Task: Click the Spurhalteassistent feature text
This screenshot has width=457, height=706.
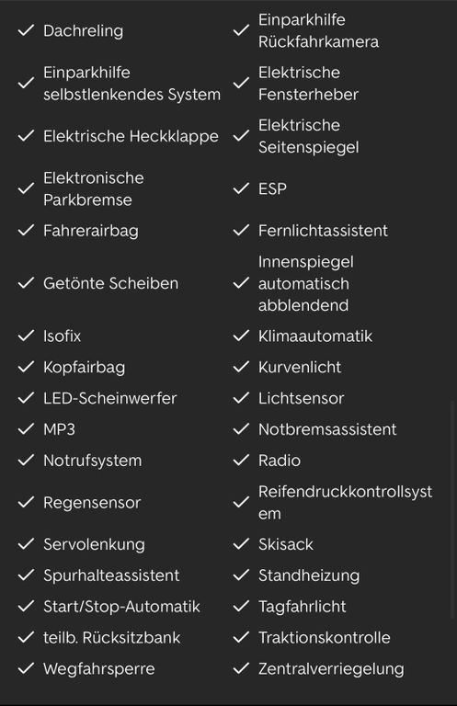Action: point(111,575)
